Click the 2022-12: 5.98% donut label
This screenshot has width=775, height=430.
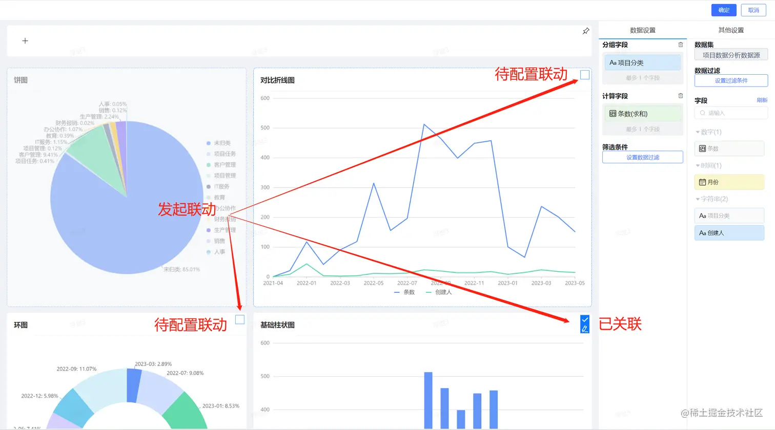click(x=39, y=396)
